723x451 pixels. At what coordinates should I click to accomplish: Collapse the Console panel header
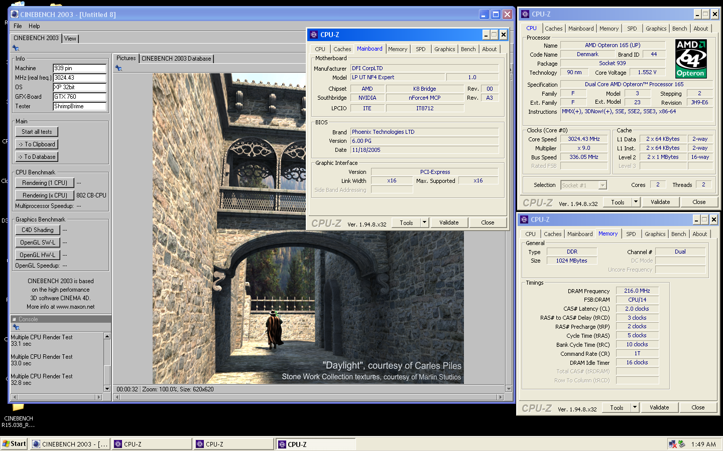[14, 319]
